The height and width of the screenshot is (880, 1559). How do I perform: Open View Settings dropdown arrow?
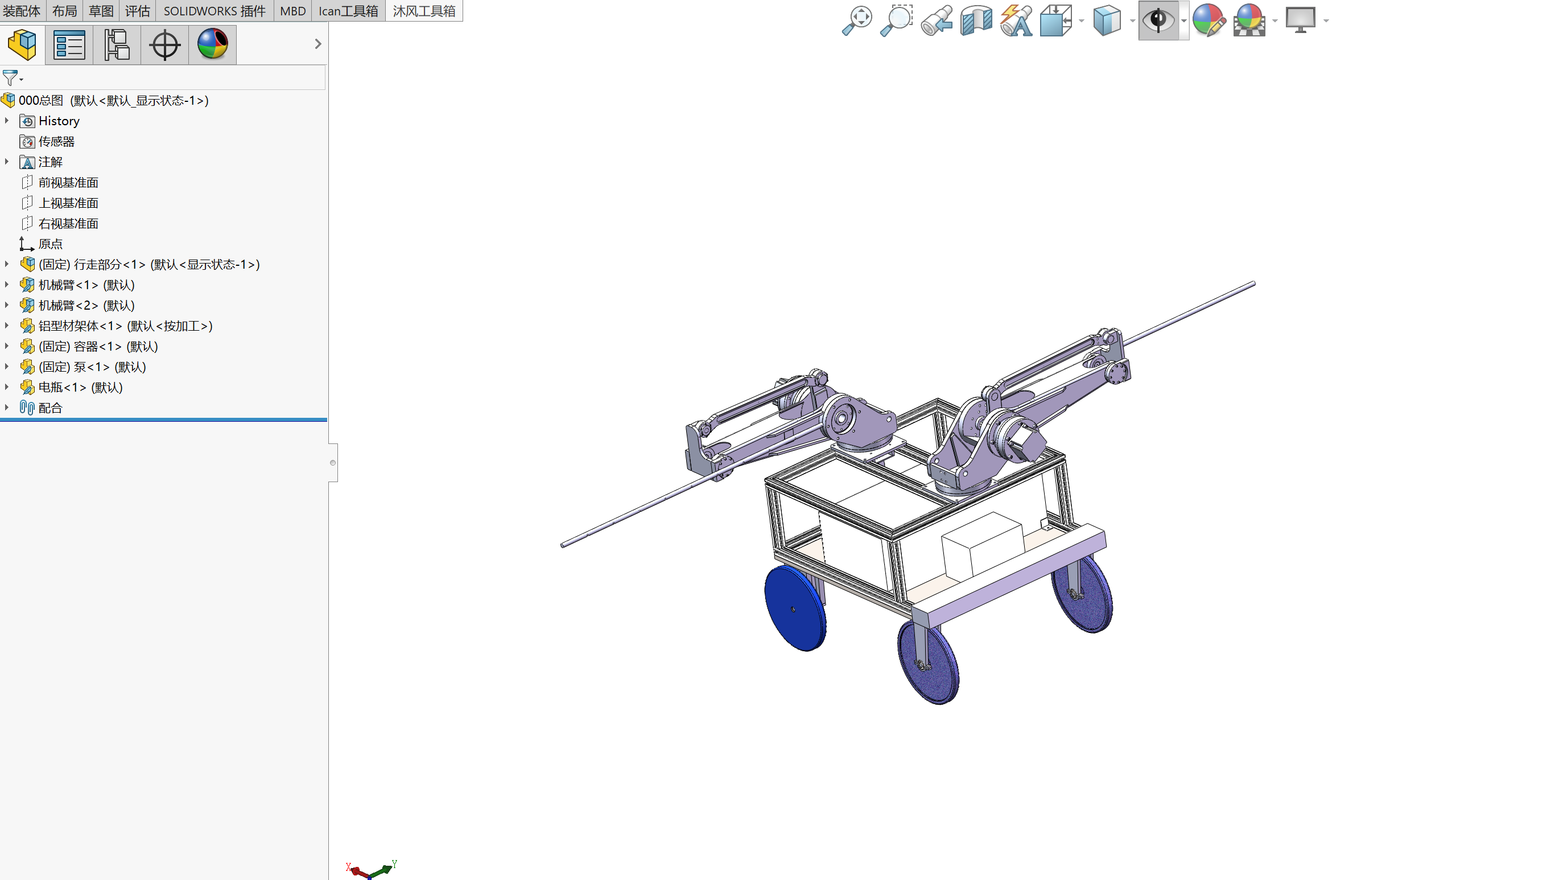pos(1326,21)
